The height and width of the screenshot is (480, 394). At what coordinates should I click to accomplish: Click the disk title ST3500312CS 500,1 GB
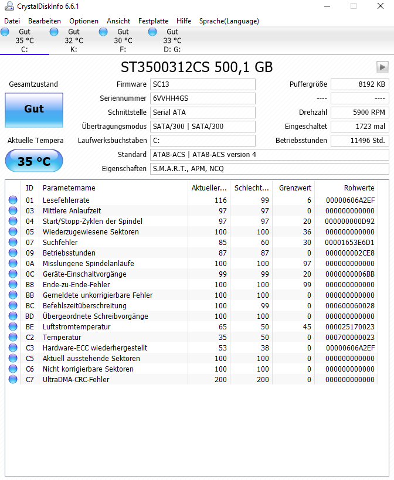coord(196,67)
